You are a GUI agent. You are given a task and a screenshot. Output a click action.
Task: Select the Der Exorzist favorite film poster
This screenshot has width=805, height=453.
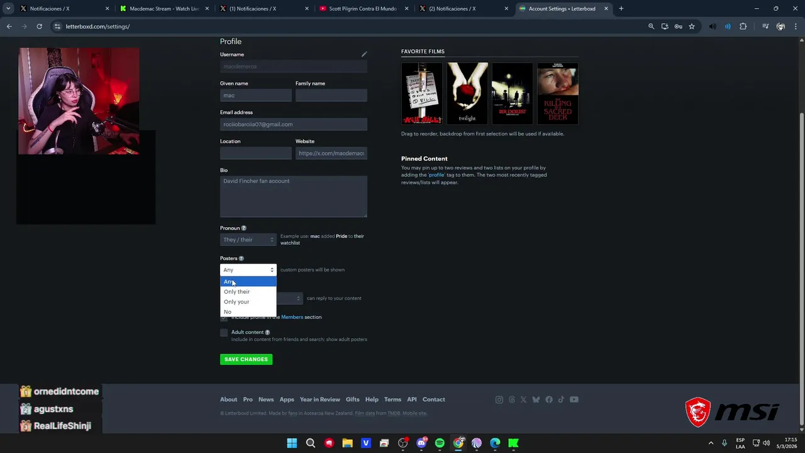(513, 94)
